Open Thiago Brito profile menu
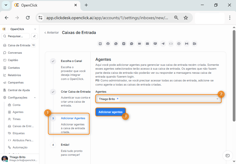 click(x=19, y=159)
